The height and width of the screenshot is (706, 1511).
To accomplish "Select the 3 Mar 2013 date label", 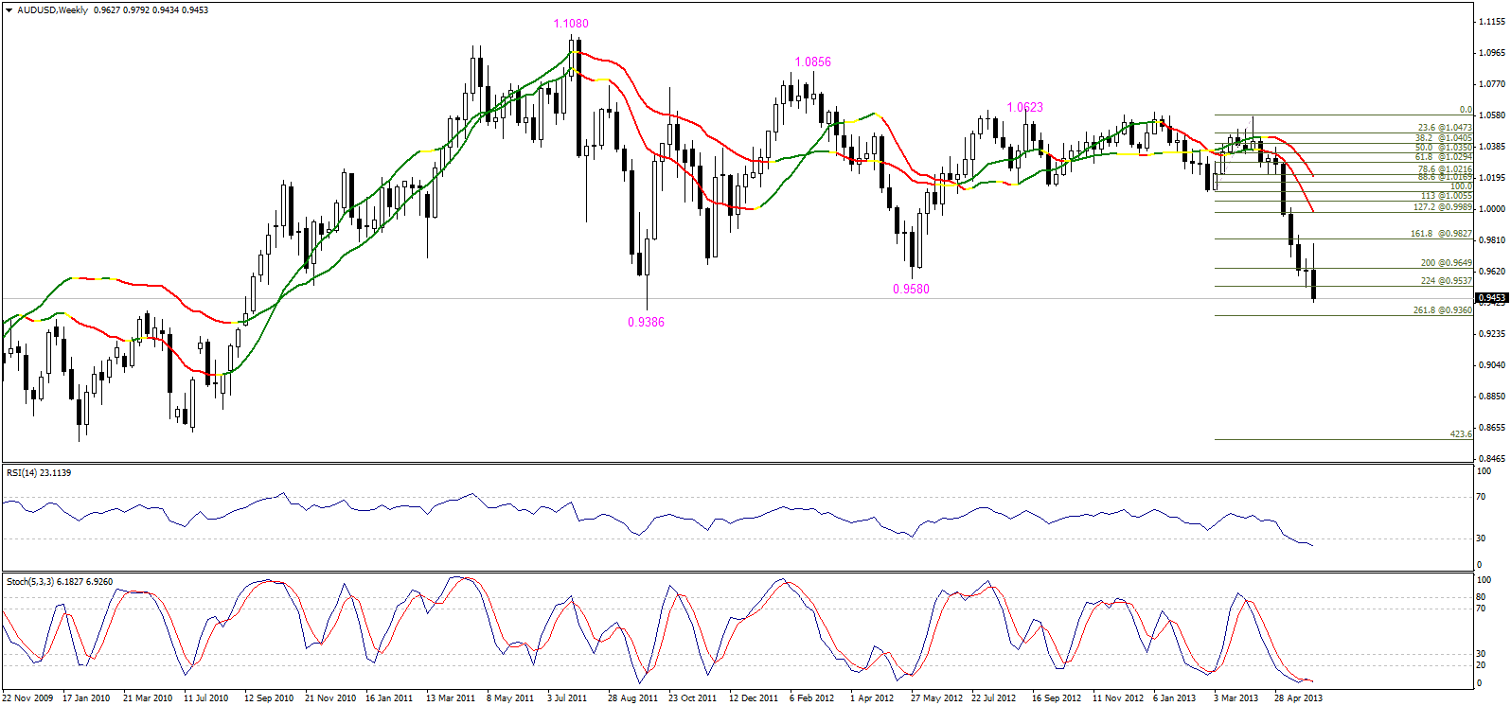I will coord(1236,698).
